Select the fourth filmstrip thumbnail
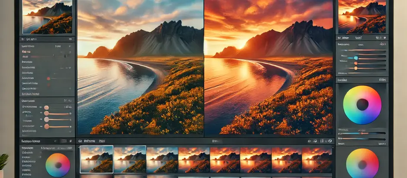 coord(194,160)
